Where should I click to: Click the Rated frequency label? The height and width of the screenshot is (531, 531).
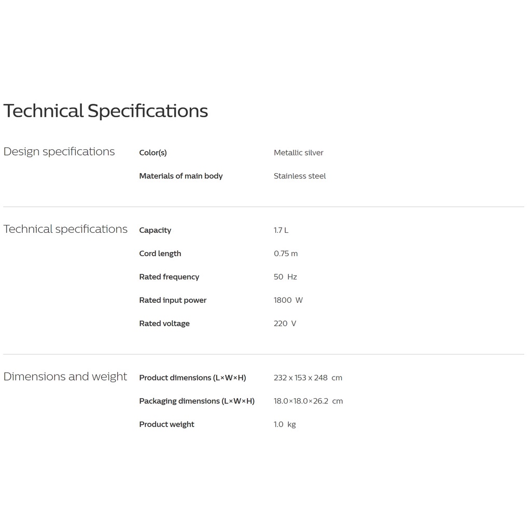pyautogui.click(x=169, y=277)
